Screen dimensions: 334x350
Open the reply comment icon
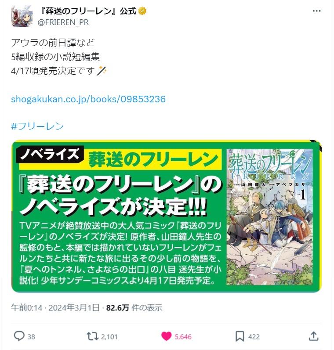click(19, 336)
